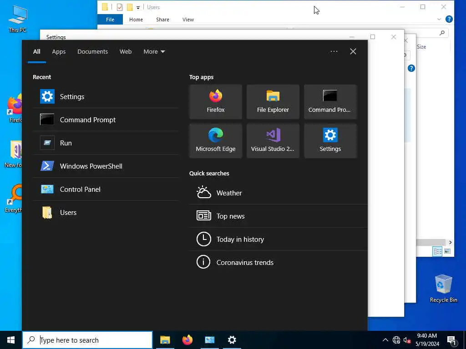Open the muted volume tray icon
The image size is (466, 349).
coord(407,340)
